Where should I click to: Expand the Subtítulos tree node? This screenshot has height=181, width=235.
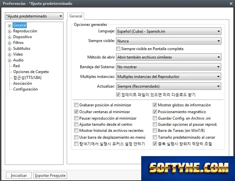[9, 49]
